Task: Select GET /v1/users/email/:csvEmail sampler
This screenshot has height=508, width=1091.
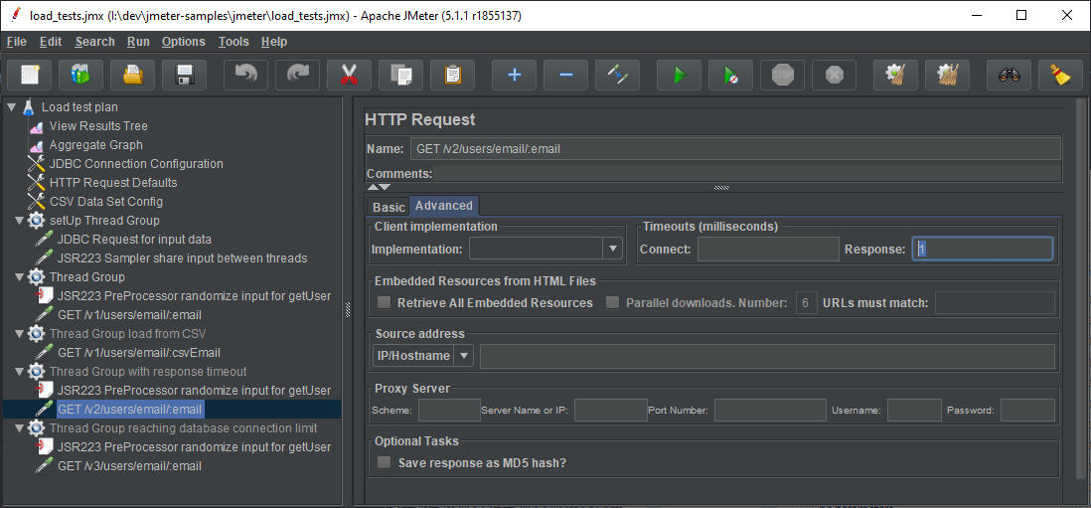Action: pos(139,352)
